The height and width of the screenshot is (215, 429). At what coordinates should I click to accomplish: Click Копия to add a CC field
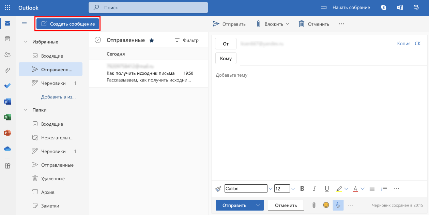403,43
